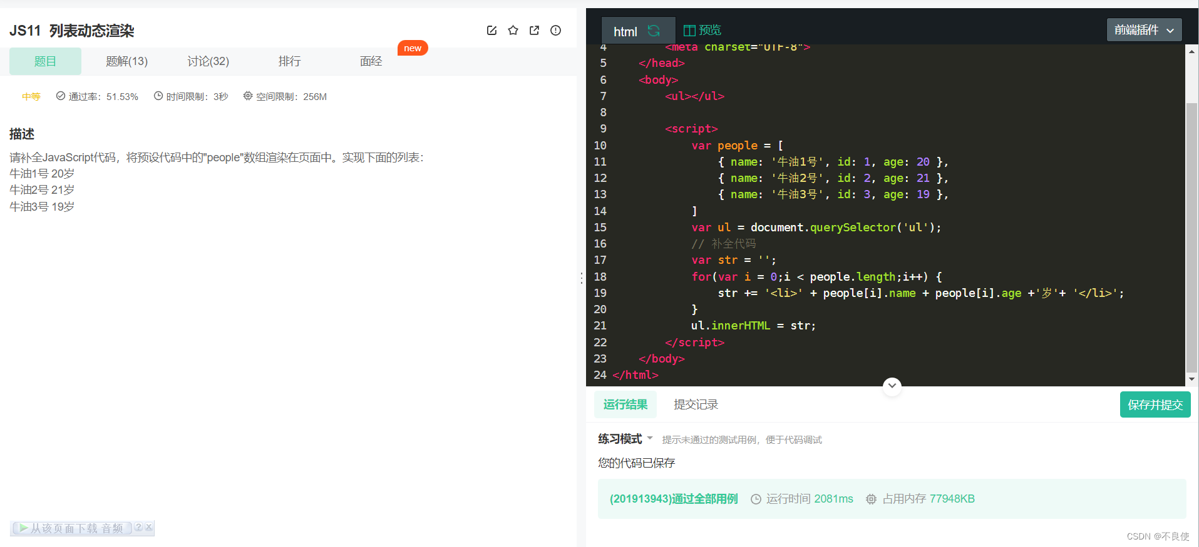Click the // 补全代码 comment line
The height and width of the screenshot is (547, 1199).
tap(724, 244)
